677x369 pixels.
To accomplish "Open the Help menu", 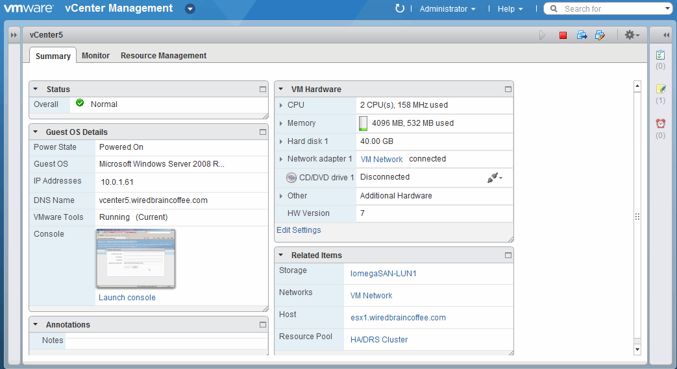I will 510,8.
